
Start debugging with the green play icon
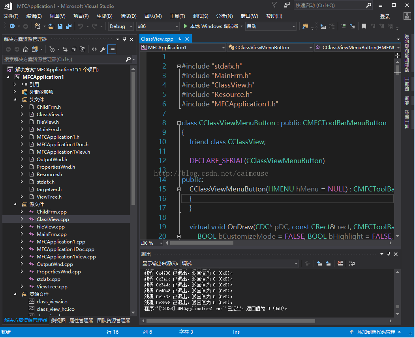(x=185, y=26)
